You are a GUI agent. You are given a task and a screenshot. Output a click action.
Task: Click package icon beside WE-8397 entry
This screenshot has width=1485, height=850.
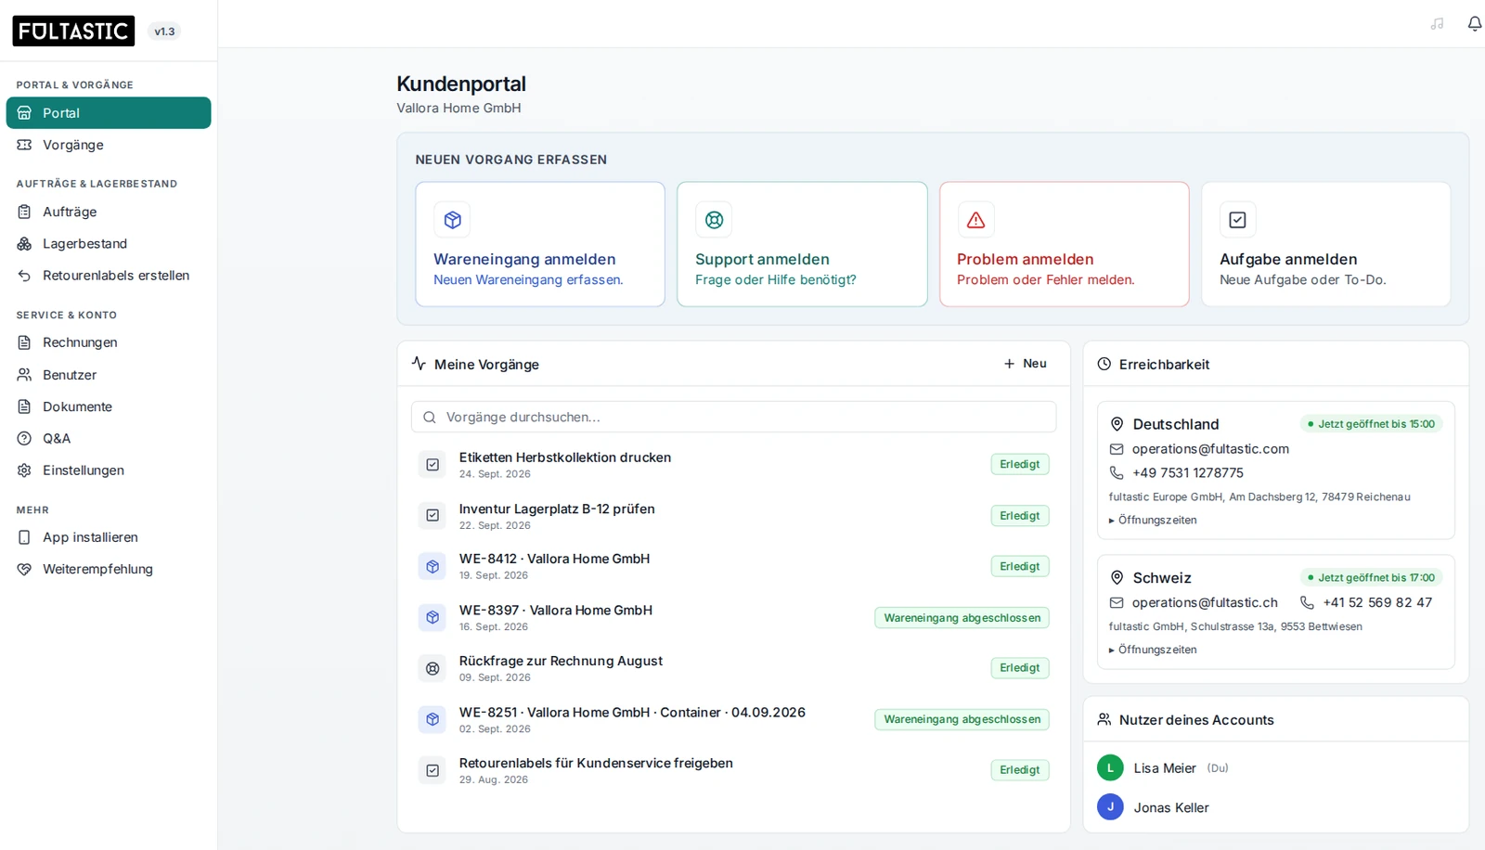click(433, 617)
